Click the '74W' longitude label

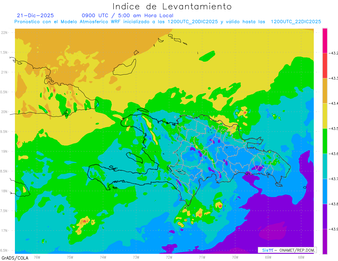pos(103,257)
